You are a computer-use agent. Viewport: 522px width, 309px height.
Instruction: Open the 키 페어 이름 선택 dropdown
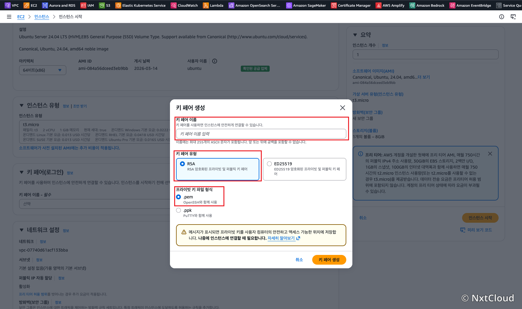click(x=95, y=204)
